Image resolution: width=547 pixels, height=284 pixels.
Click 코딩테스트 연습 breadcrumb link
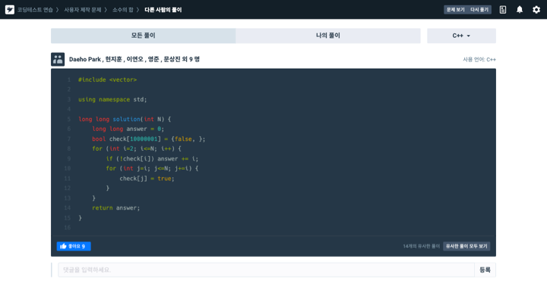coord(35,10)
